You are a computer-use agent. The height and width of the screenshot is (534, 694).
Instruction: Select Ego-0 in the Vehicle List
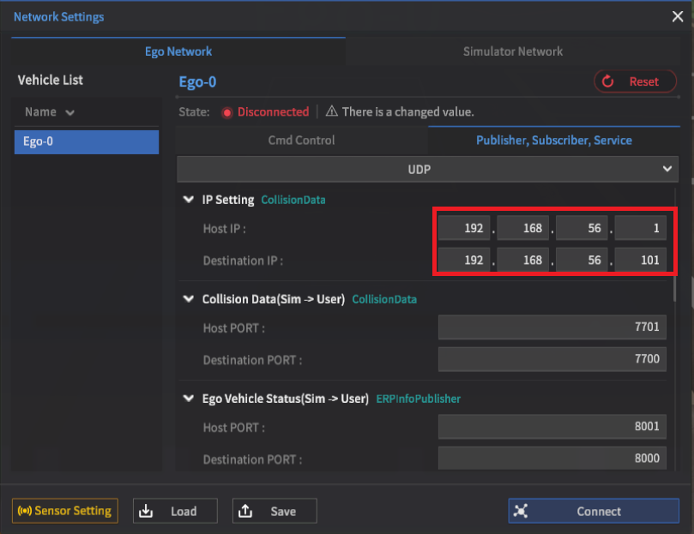pyautogui.click(x=86, y=141)
